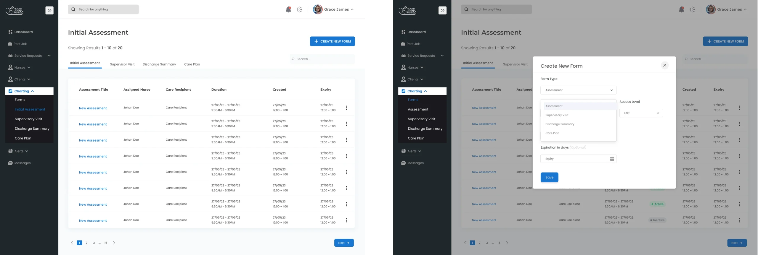
Task: Collapse the sidebar in the left screen
Action: click(x=49, y=10)
